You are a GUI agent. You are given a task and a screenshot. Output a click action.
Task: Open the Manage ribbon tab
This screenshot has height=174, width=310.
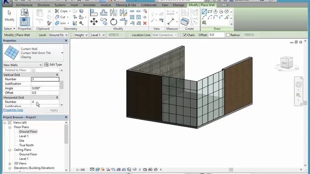[x=178, y=5]
